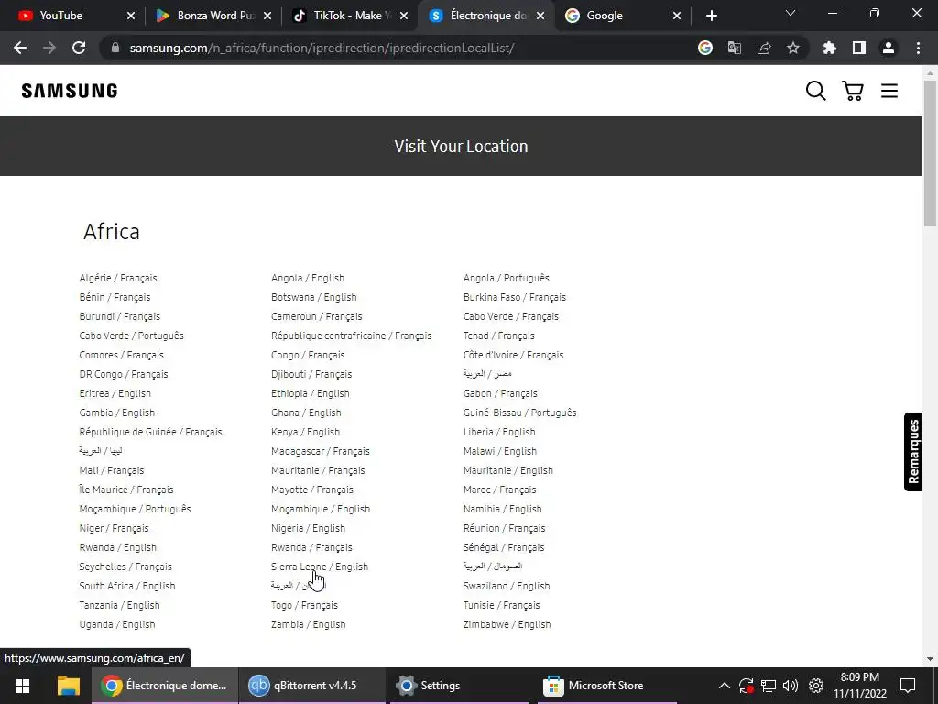Viewport: 938px width, 704px height.
Task: Choose Angola / Português
Action: [506, 278]
